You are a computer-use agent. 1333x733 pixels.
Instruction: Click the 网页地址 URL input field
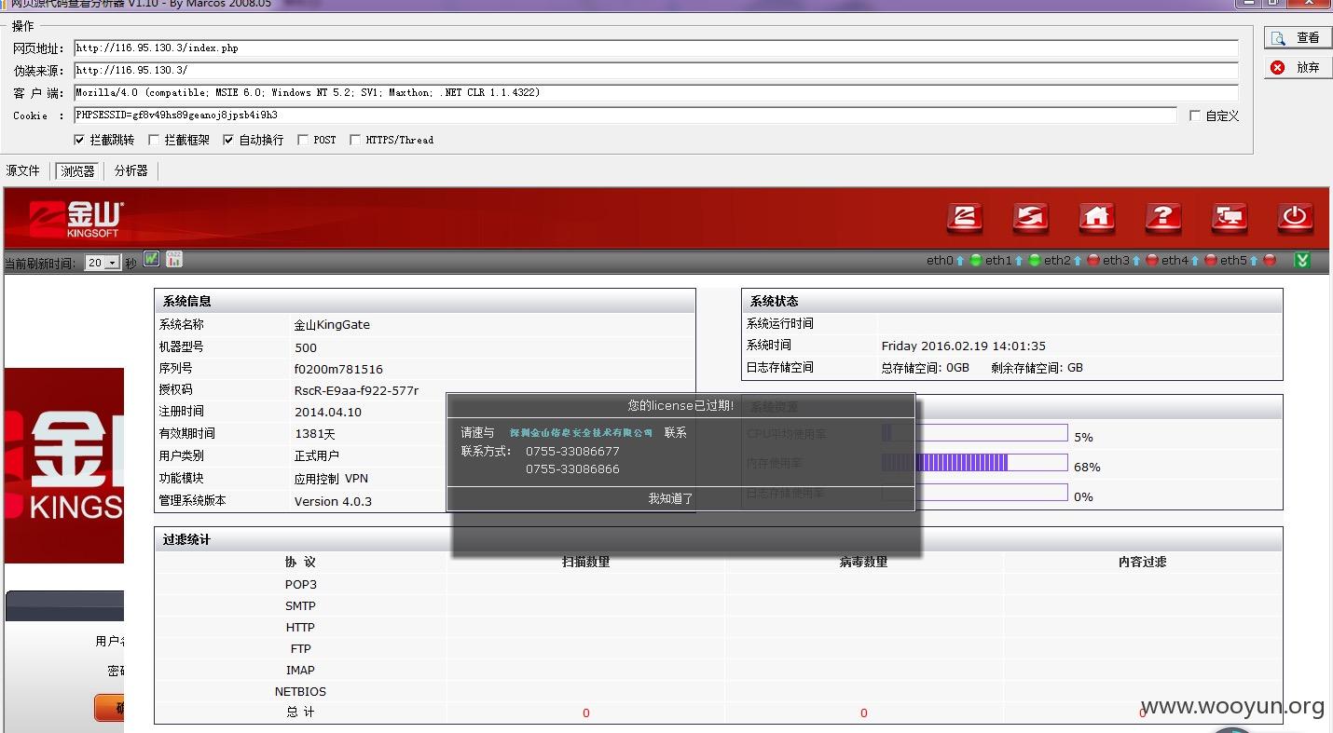point(656,48)
